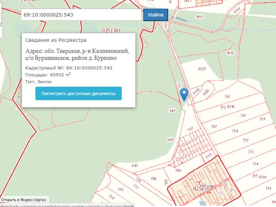The width and height of the screenshot is (276, 207).
Task: Select parcel 4165 on the map
Action: [x=230, y=53]
